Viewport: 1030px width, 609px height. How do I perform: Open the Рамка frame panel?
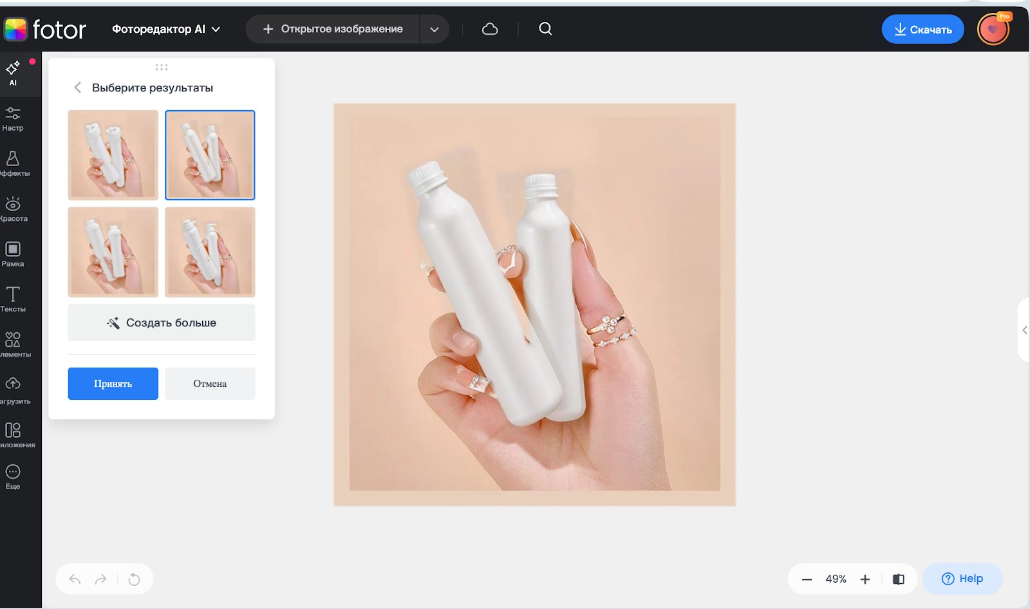[x=13, y=254]
